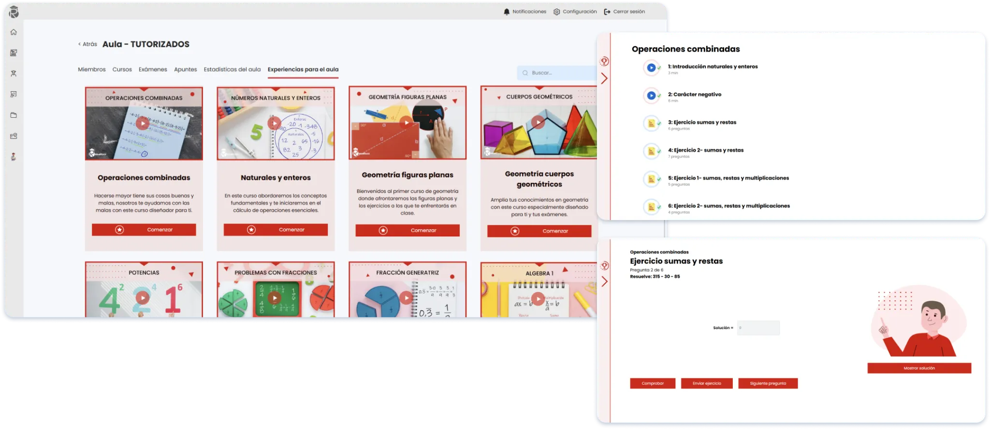The image size is (990, 429).
Task: Play the Operaciones Combinadas video thumbnail
Action: [x=142, y=124]
